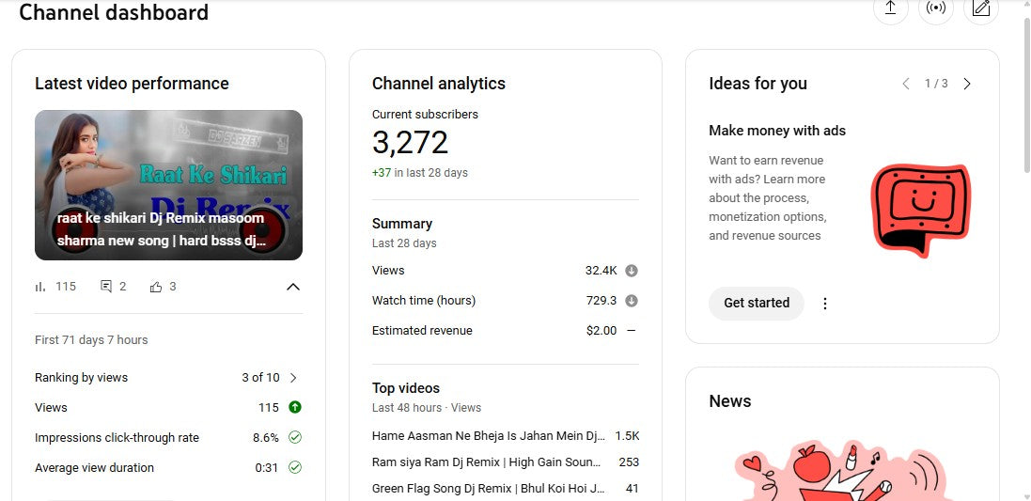Click the likes thumbs-up icon

(x=156, y=287)
